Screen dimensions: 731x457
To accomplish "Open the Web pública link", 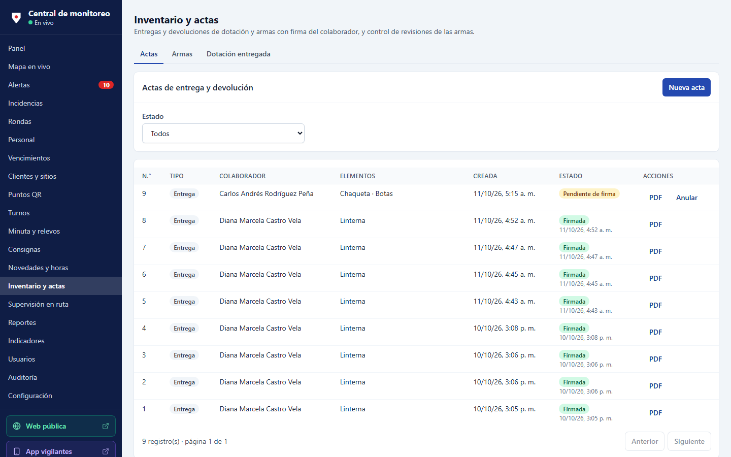I will [61, 426].
